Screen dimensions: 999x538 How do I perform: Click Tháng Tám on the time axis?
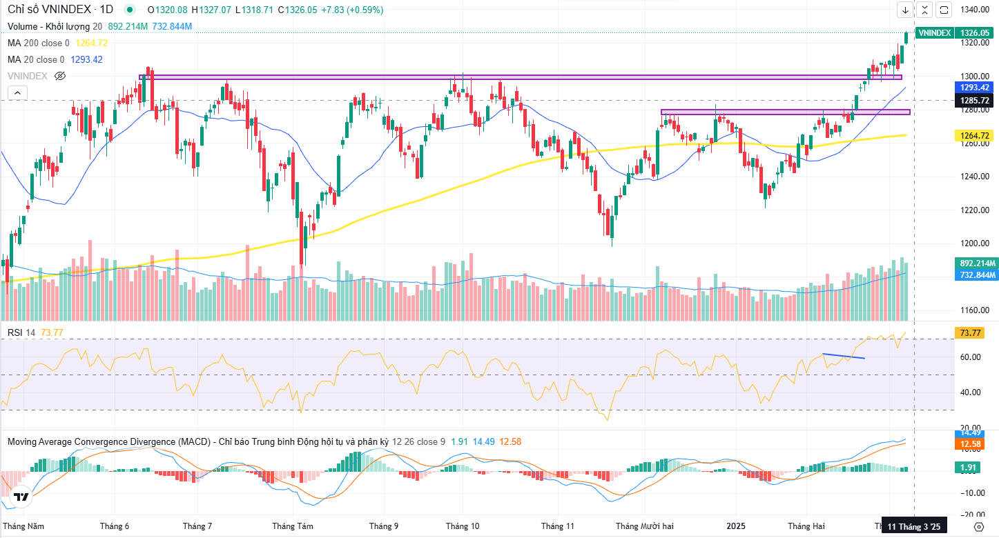click(x=293, y=526)
